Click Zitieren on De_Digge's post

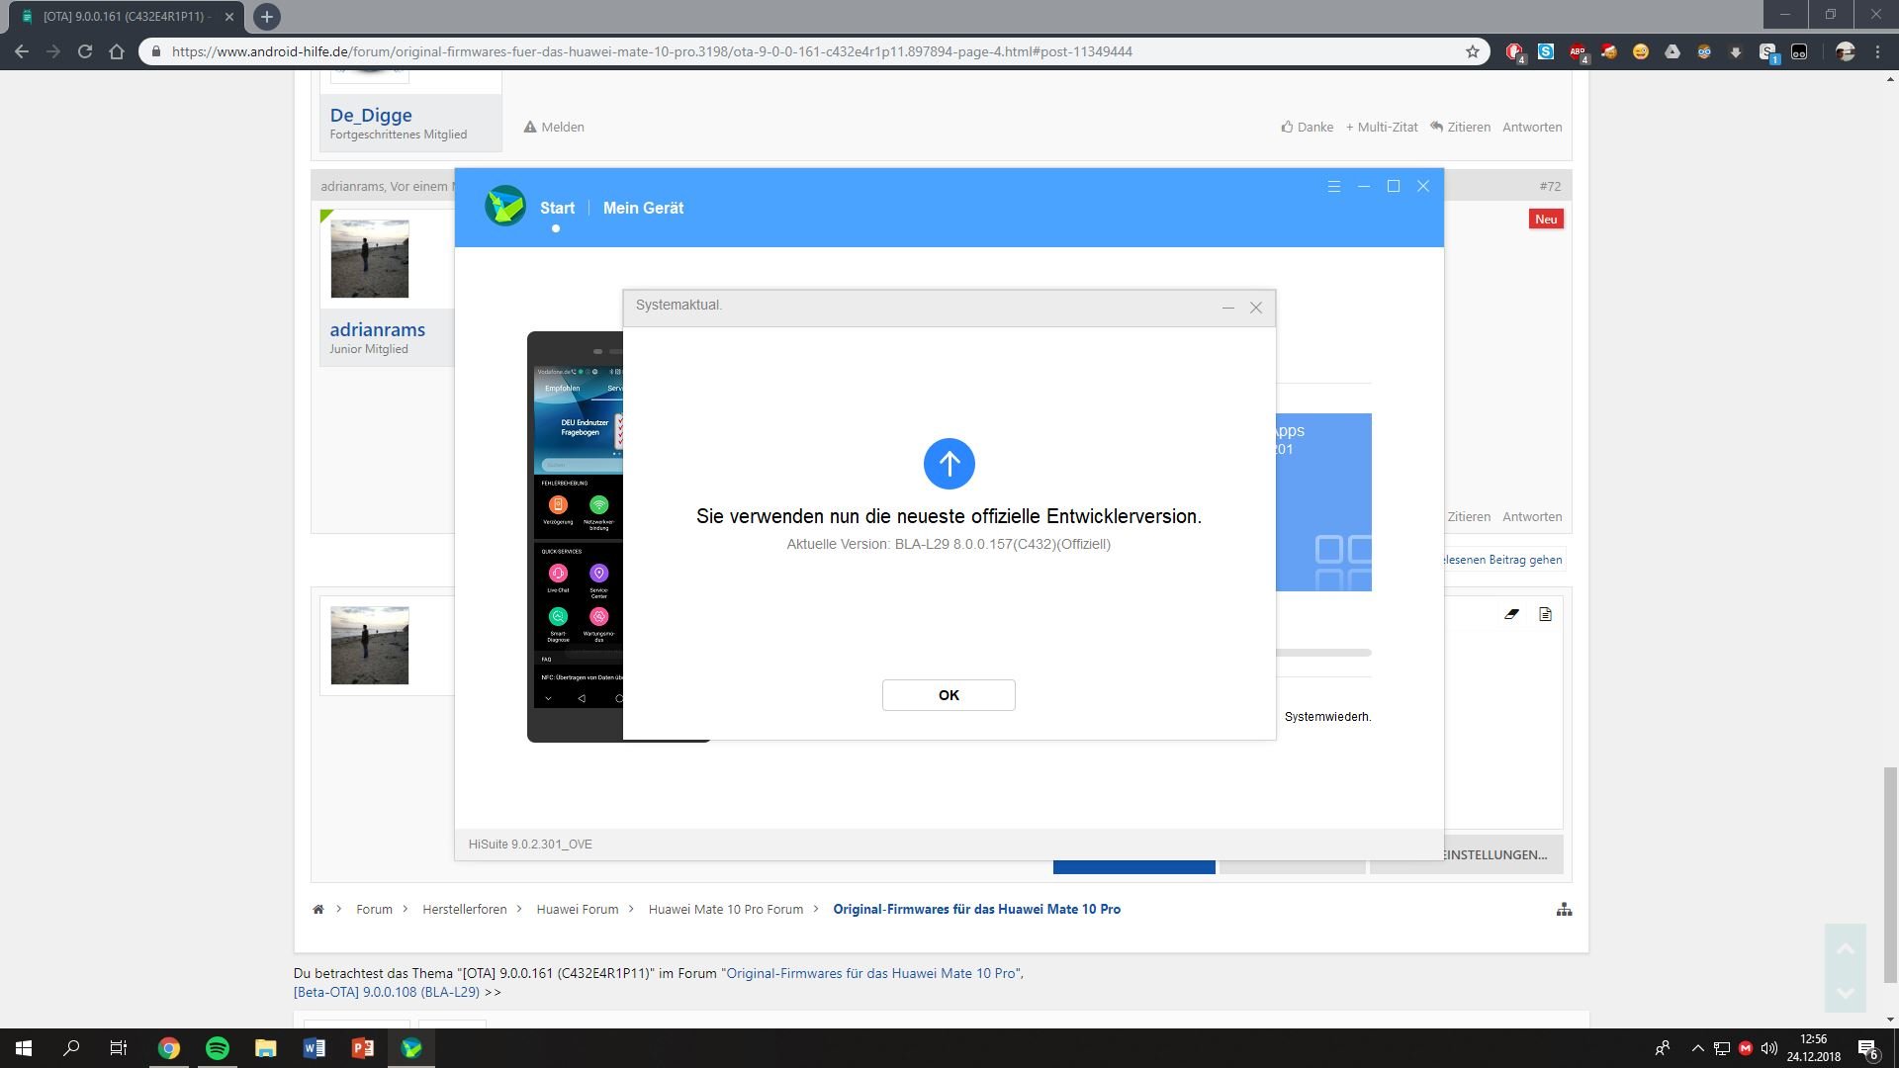pos(1460,127)
